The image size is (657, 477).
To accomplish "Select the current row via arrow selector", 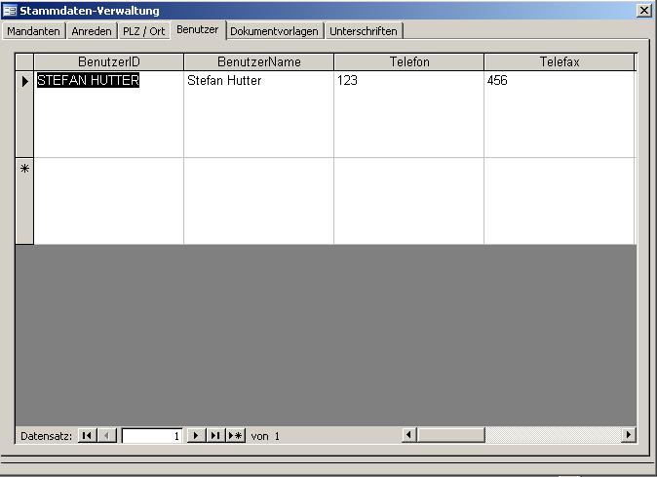I will (24, 81).
